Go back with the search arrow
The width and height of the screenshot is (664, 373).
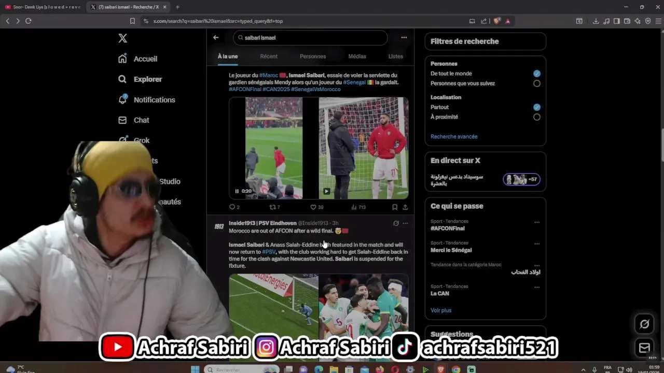(x=216, y=37)
